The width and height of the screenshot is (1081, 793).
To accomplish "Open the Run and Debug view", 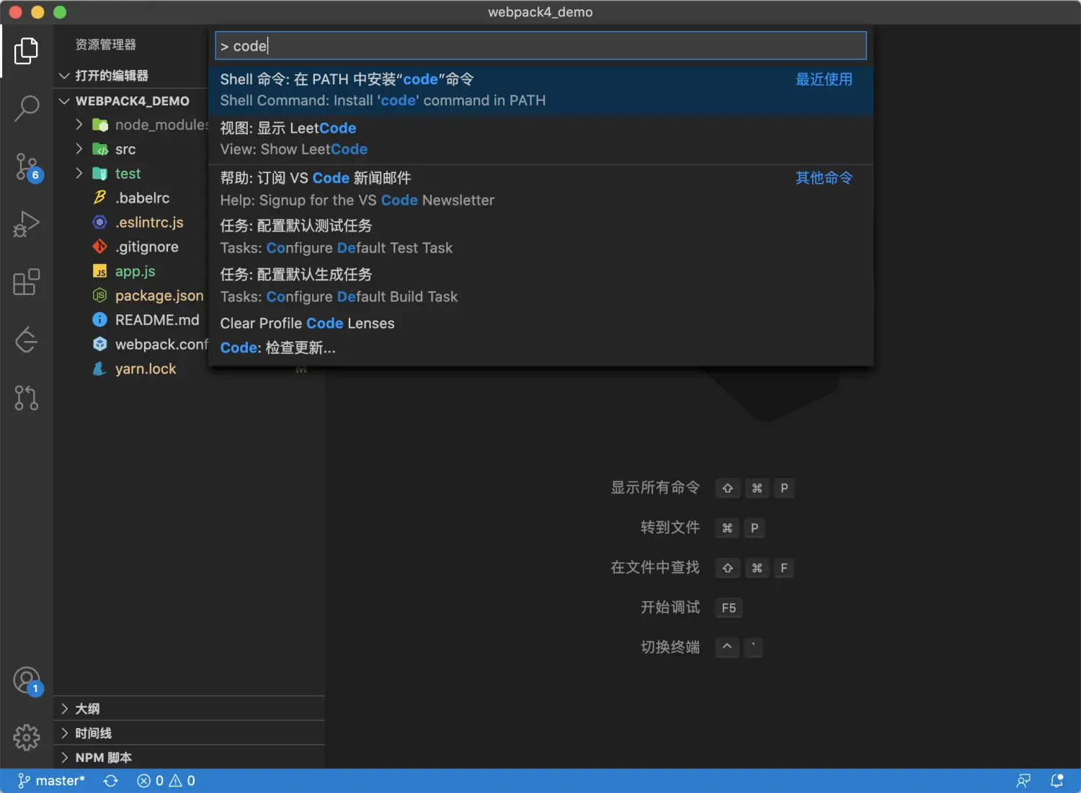I will click(27, 224).
